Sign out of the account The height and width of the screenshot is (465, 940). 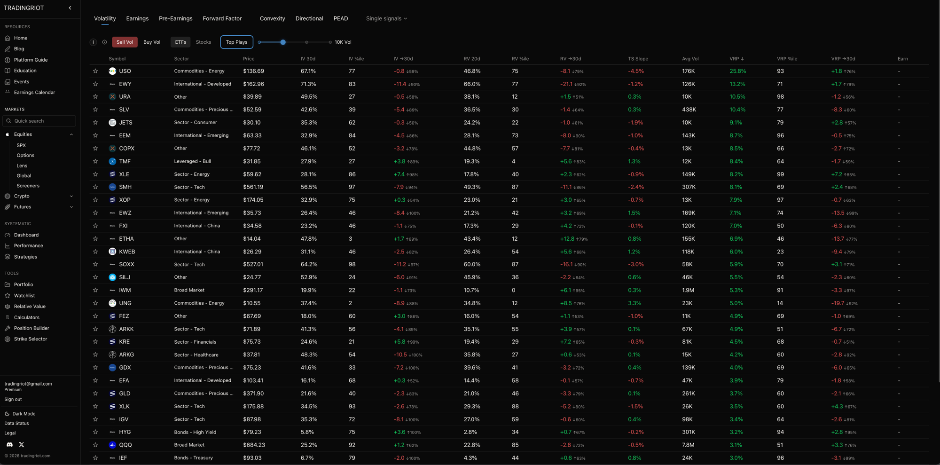[x=13, y=399]
